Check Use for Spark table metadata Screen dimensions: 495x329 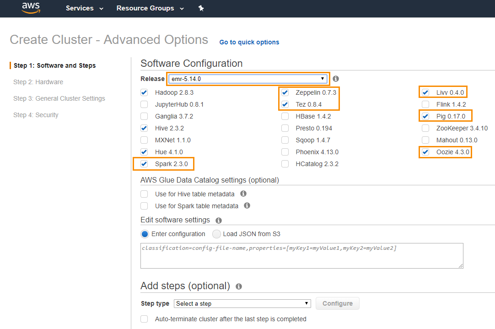pos(144,206)
